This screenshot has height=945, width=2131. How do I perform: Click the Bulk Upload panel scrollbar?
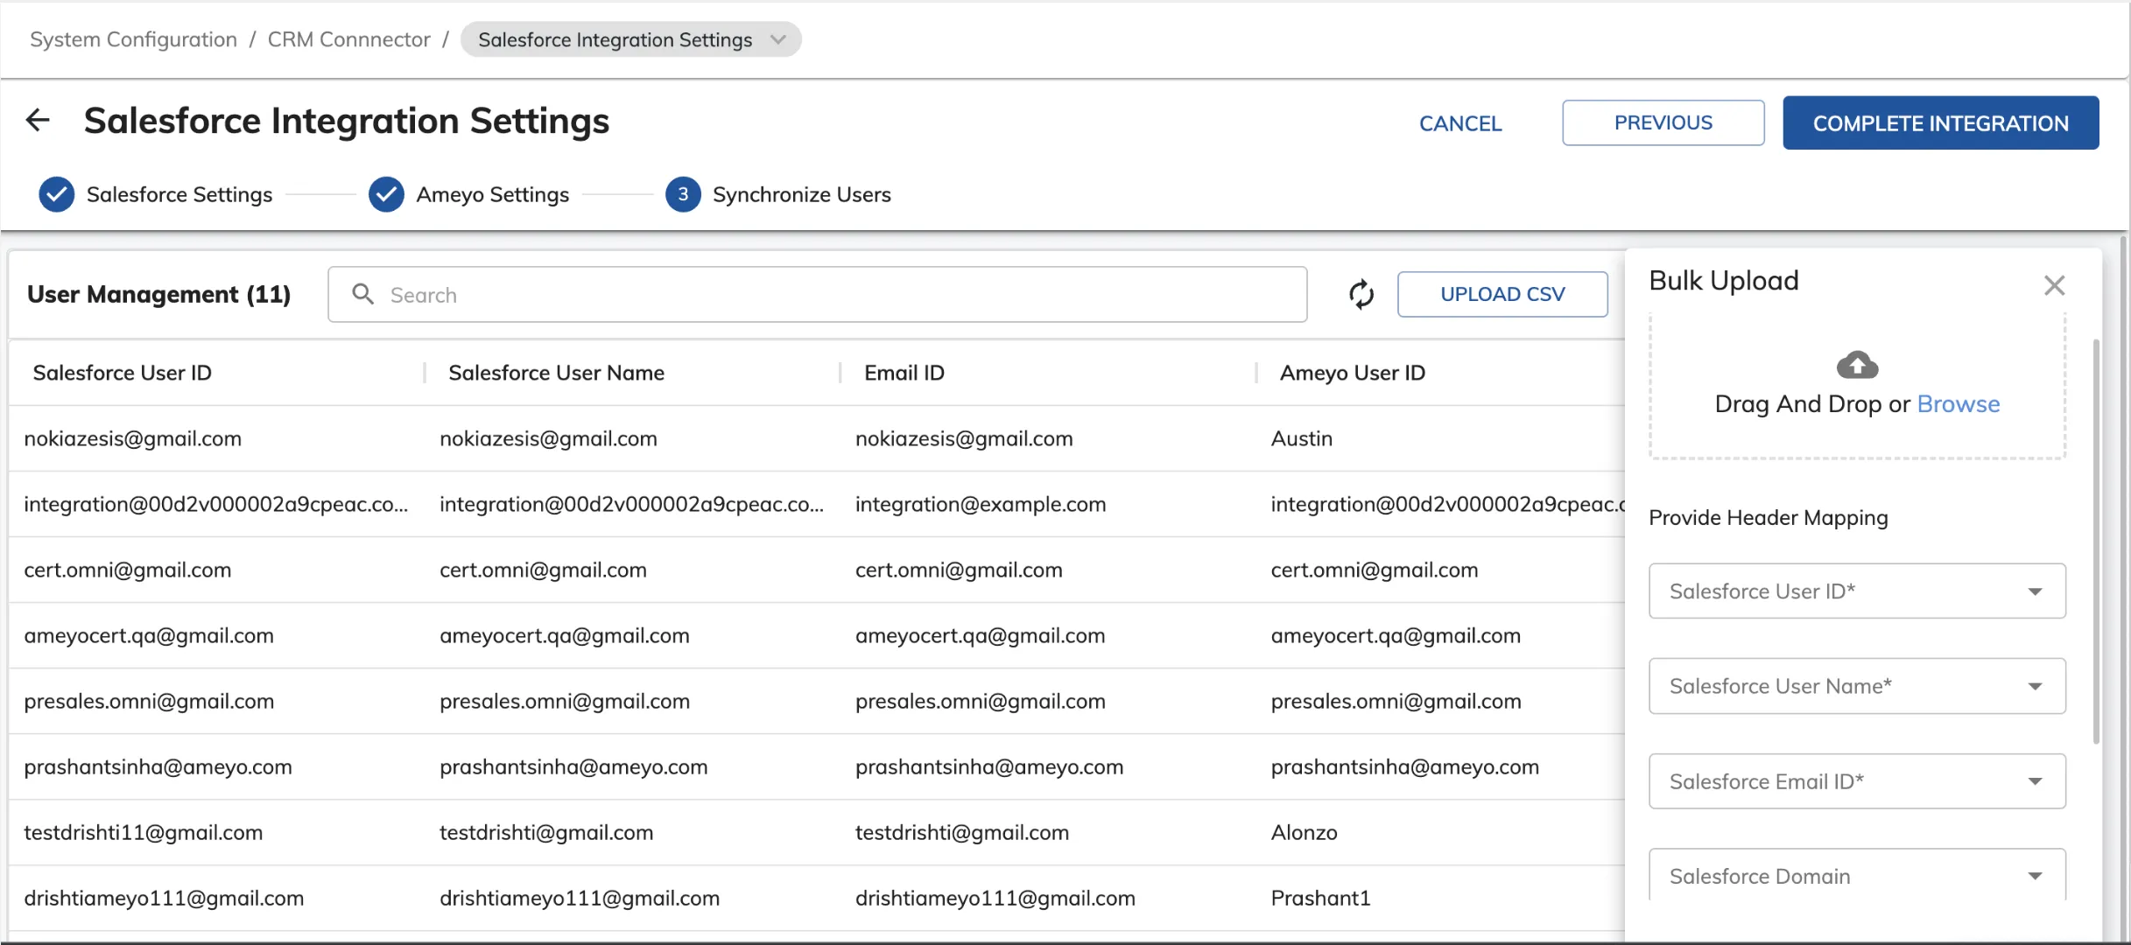[2096, 540]
